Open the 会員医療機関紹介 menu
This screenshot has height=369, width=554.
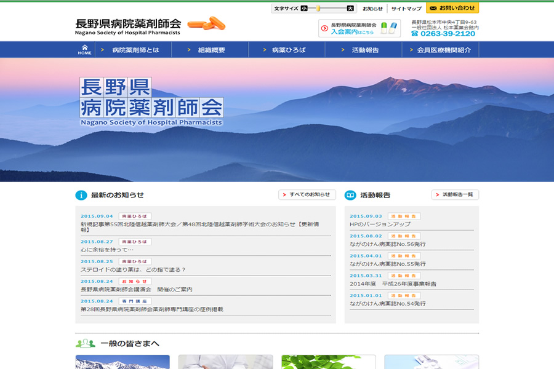click(440, 50)
